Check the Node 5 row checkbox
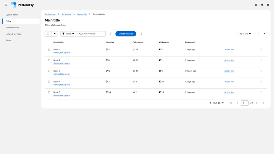274x154 pixels. tap(49, 92)
